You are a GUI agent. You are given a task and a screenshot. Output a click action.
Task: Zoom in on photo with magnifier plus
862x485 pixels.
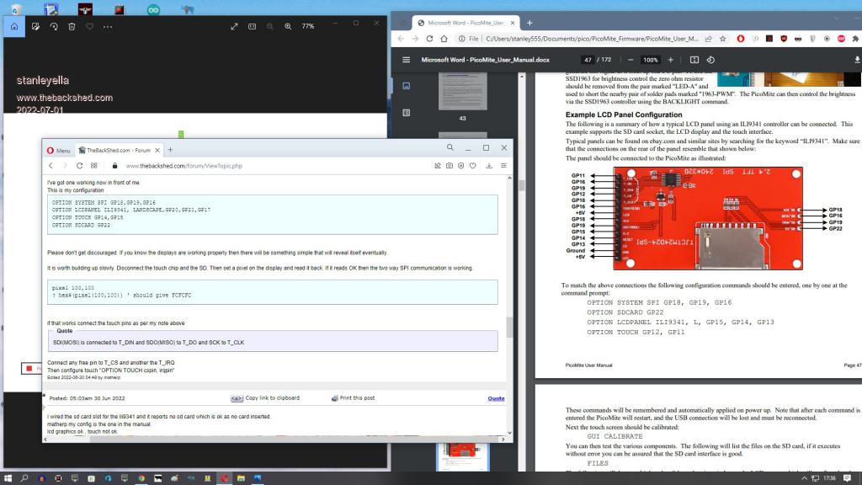(288, 26)
